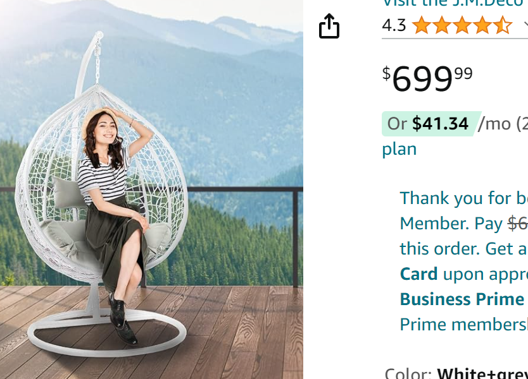Select the $699.99 price text
Screen dimensions: 528x379
pos(427,78)
